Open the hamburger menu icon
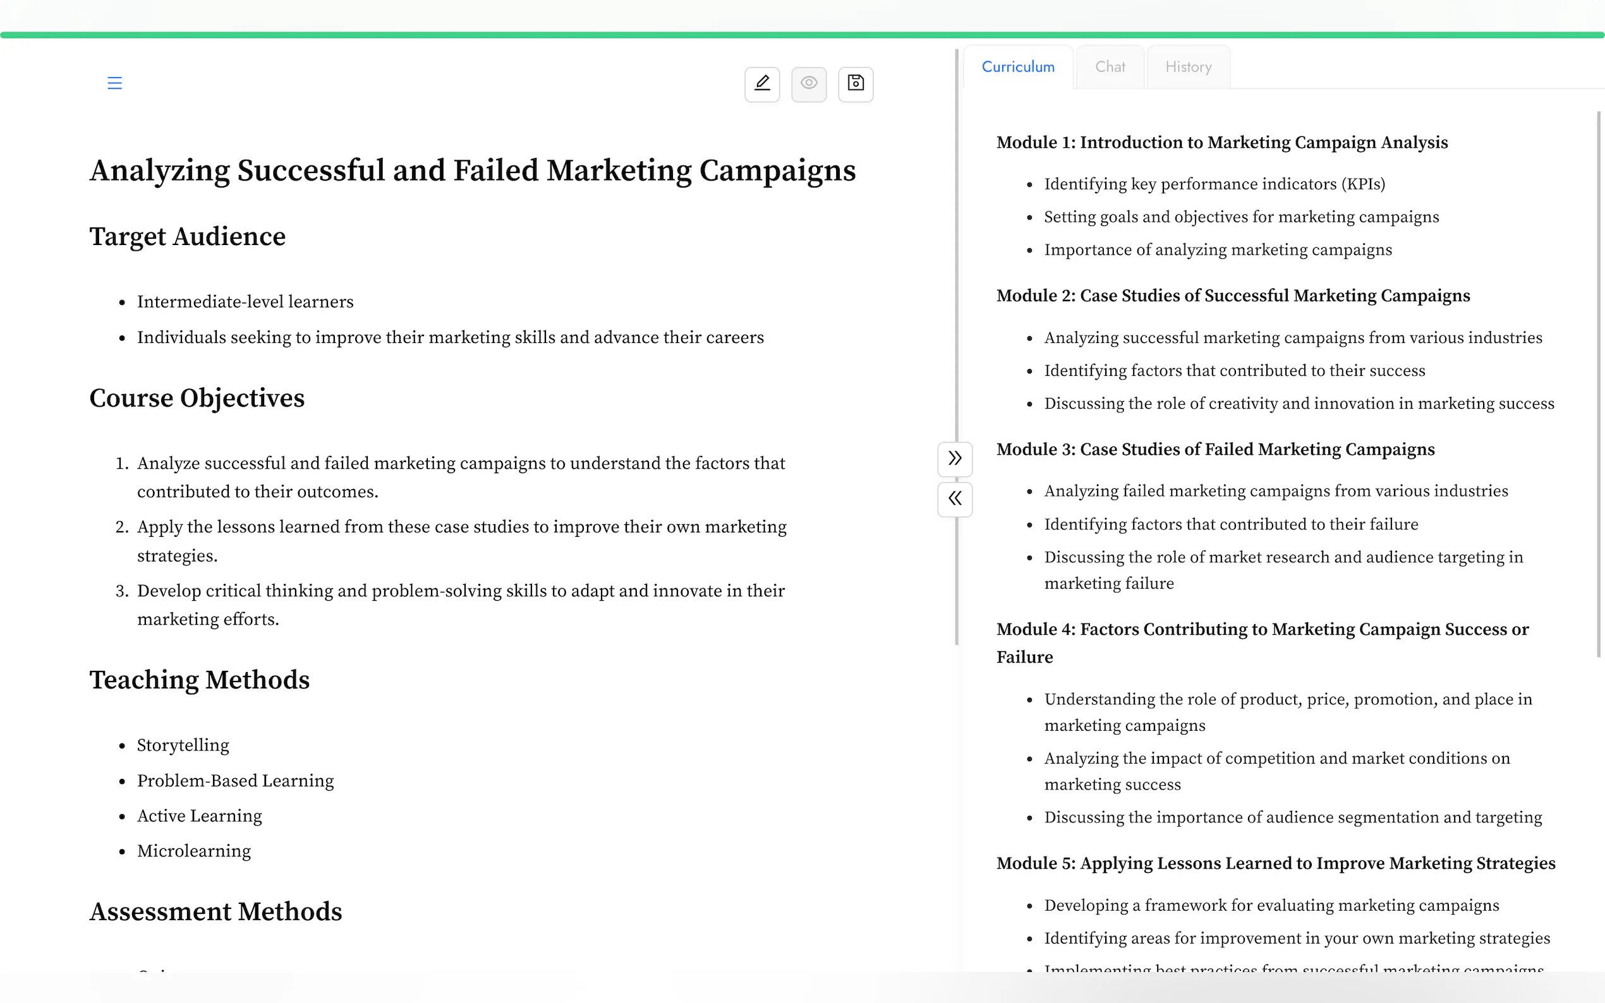Viewport: 1605px width, 1003px height. tap(114, 83)
